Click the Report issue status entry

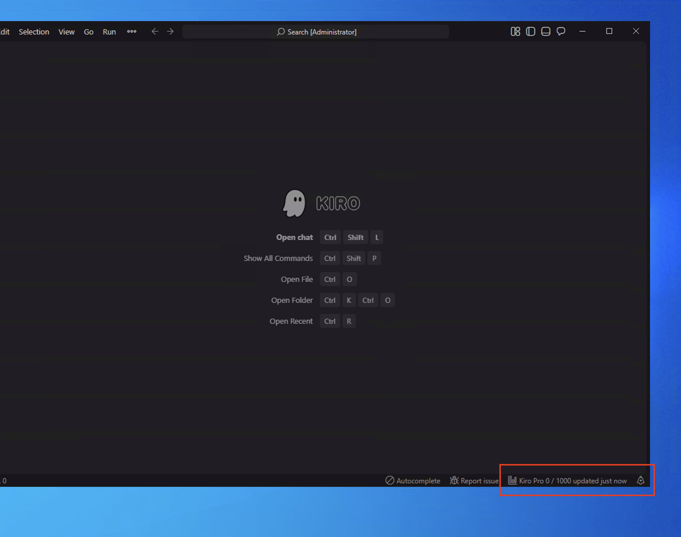tap(474, 481)
